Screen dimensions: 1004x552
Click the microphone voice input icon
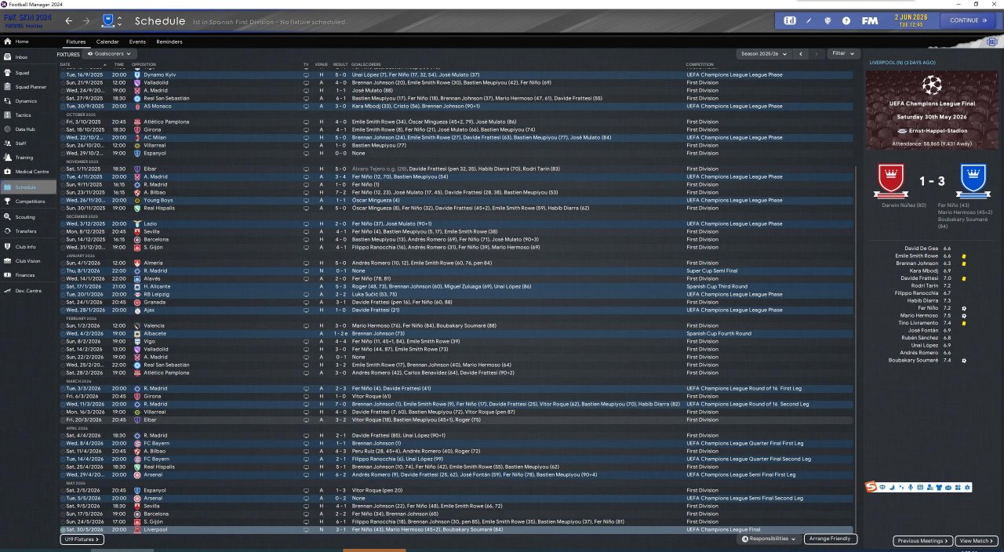910,488
